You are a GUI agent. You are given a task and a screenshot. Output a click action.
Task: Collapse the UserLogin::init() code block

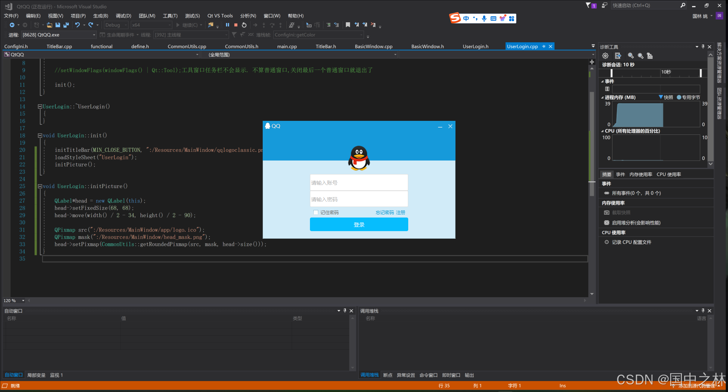pos(40,136)
